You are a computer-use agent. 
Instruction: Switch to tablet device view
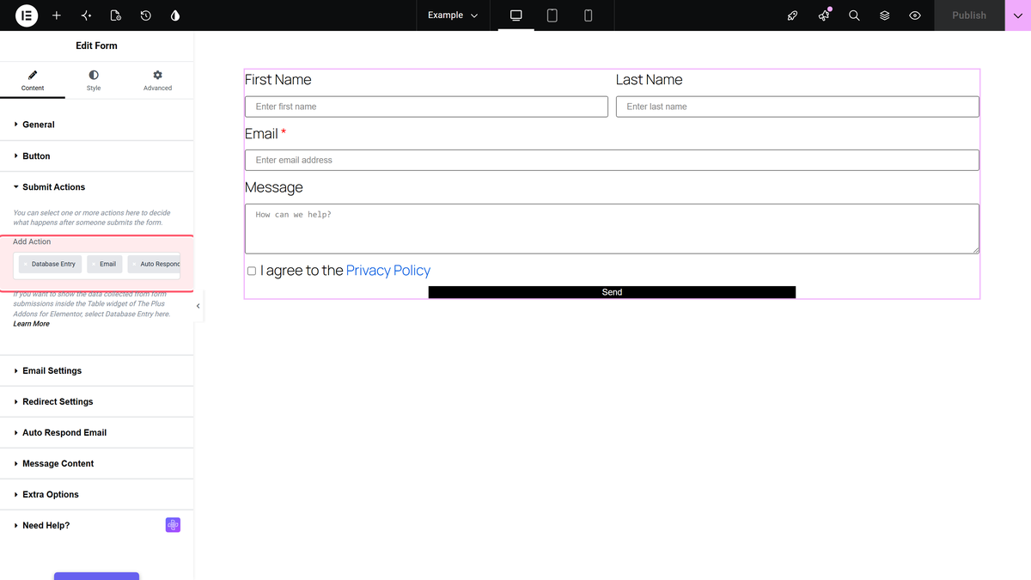(552, 15)
